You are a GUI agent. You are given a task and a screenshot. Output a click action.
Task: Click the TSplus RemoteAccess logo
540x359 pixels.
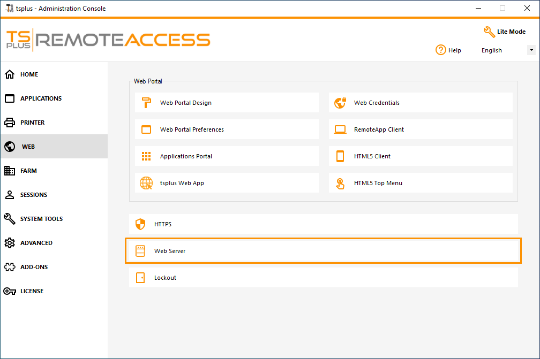click(x=107, y=39)
